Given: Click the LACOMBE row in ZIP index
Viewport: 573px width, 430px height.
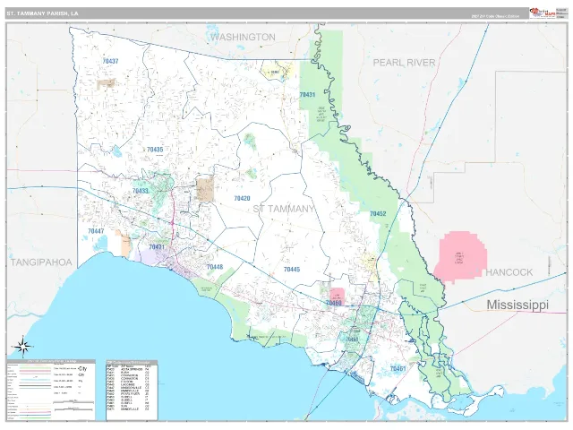Looking at the screenshot, I should pyautogui.click(x=129, y=384).
